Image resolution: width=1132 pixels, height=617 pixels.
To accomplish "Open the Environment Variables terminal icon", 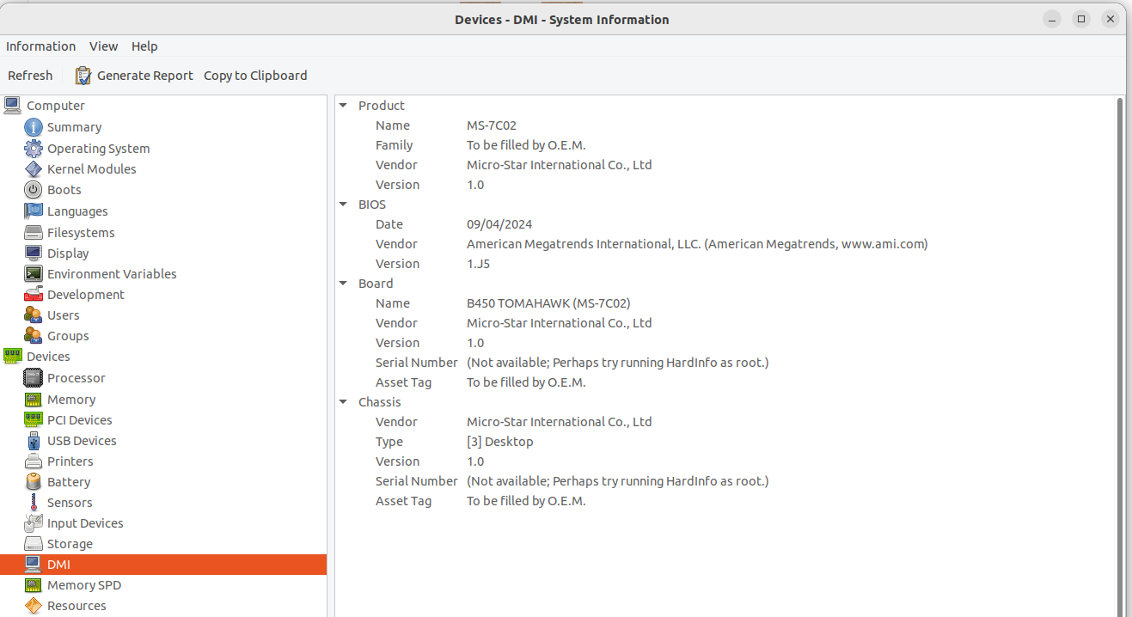I will (34, 274).
